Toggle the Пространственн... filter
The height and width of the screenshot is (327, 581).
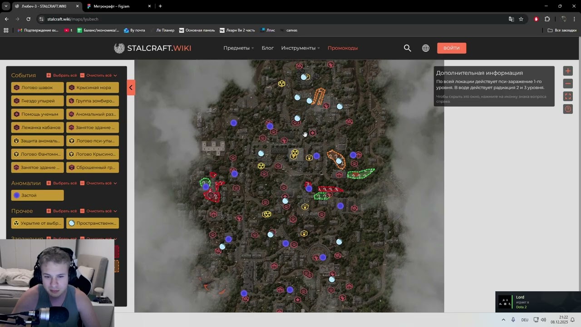pyautogui.click(x=93, y=223)
